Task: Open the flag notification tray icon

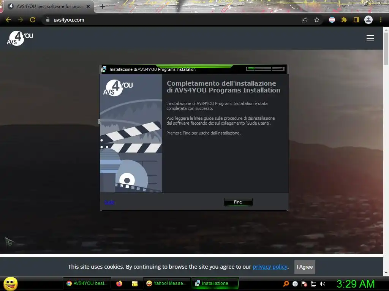Action: (304, 284)
